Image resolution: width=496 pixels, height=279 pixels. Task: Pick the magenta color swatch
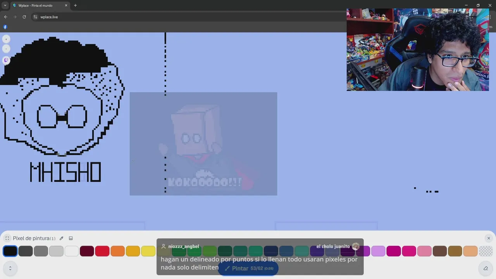394,251
